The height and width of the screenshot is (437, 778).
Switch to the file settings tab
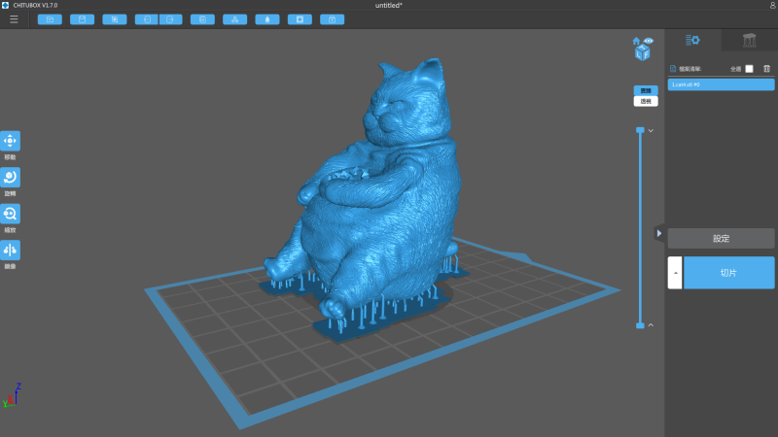[692, 40]
